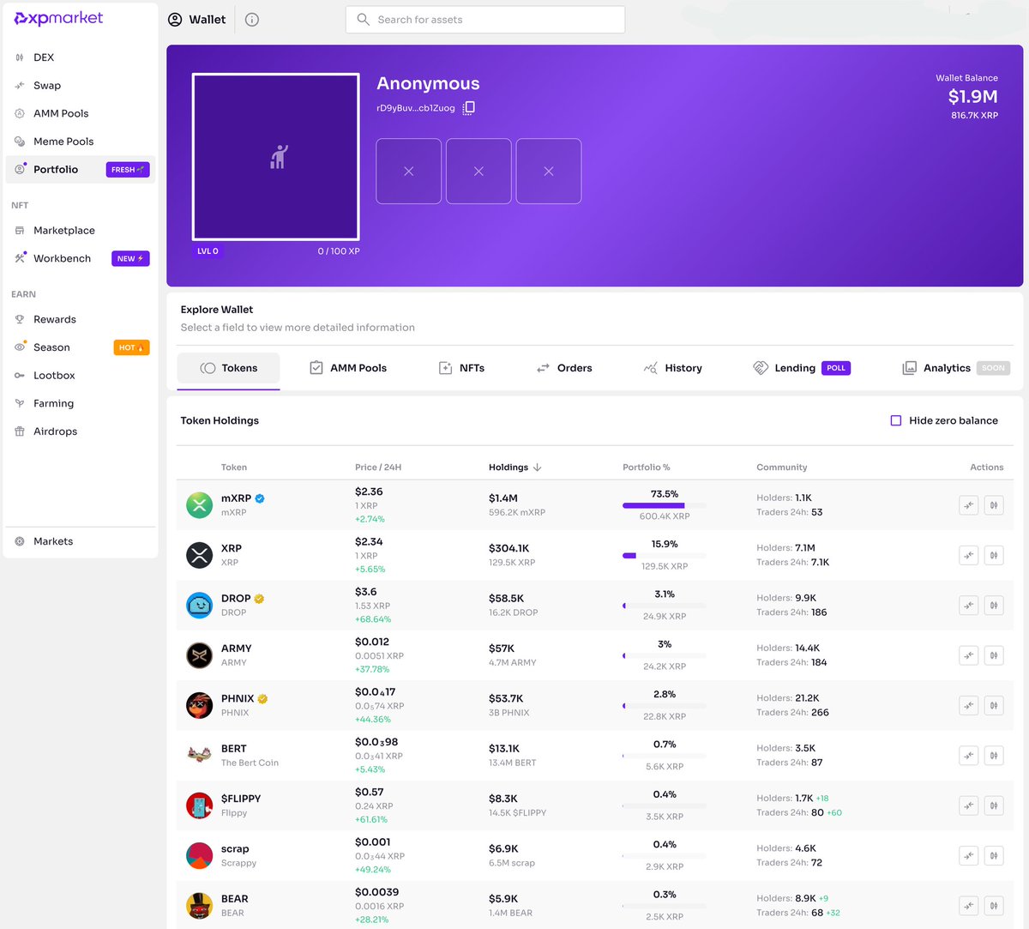
Task: Sort by Portfolio % column header
Action: (x=647, y=468)
